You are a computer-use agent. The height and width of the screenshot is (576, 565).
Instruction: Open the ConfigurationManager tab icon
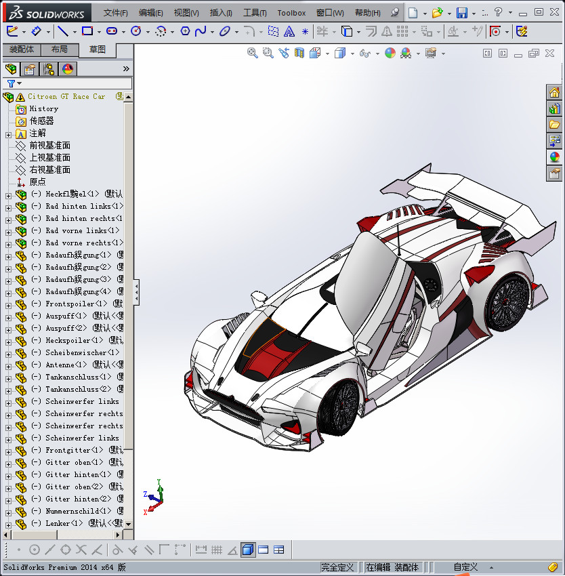click(x=49, y=68)
